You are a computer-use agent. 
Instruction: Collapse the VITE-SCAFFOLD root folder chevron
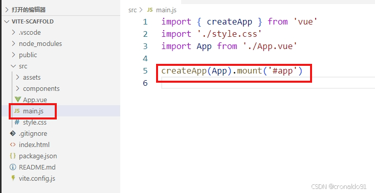[7, 21]
